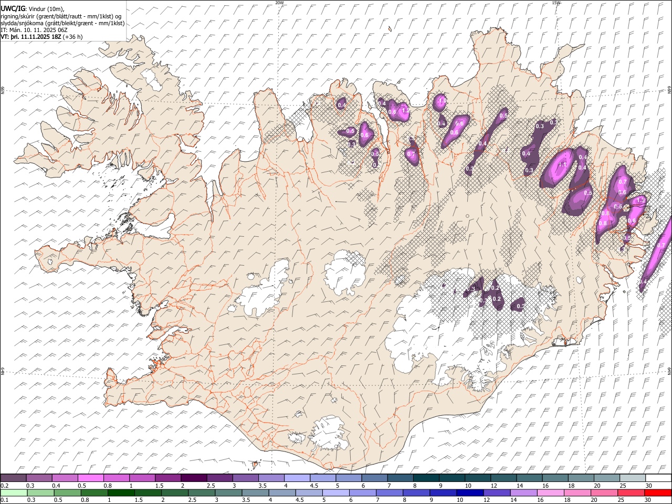Select the top-row teal swatch between 8 and 9
This screenshot has height=504, width=672.
coord(425,478)
